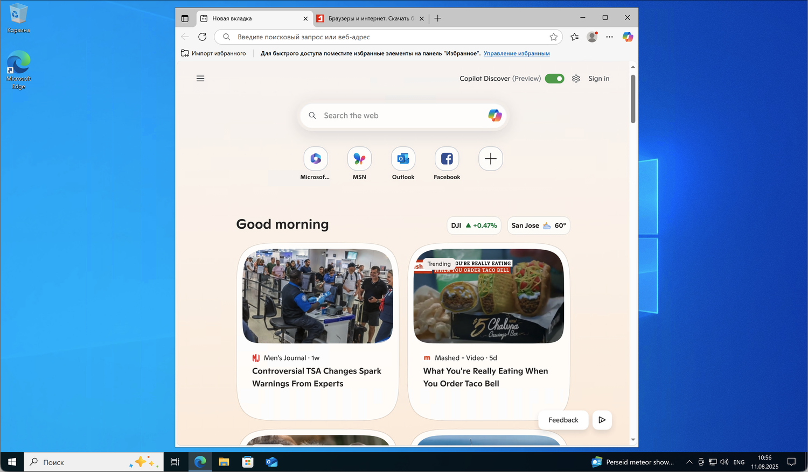The image size is (808, 472).
Task: Click the Feedback button
Action: [563, 420]
